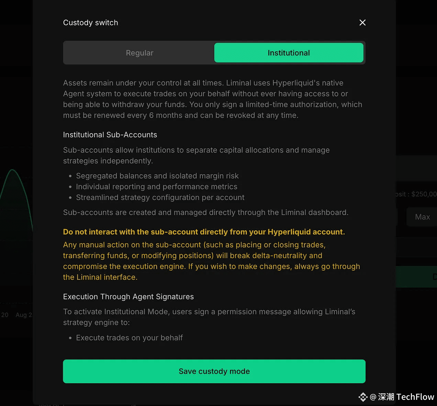
Task: Click the Institutional Sub-Accounts heading
Action: 110,135
